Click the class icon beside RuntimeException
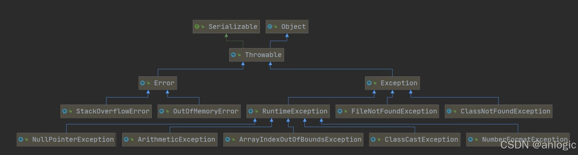 pos(251,111)
